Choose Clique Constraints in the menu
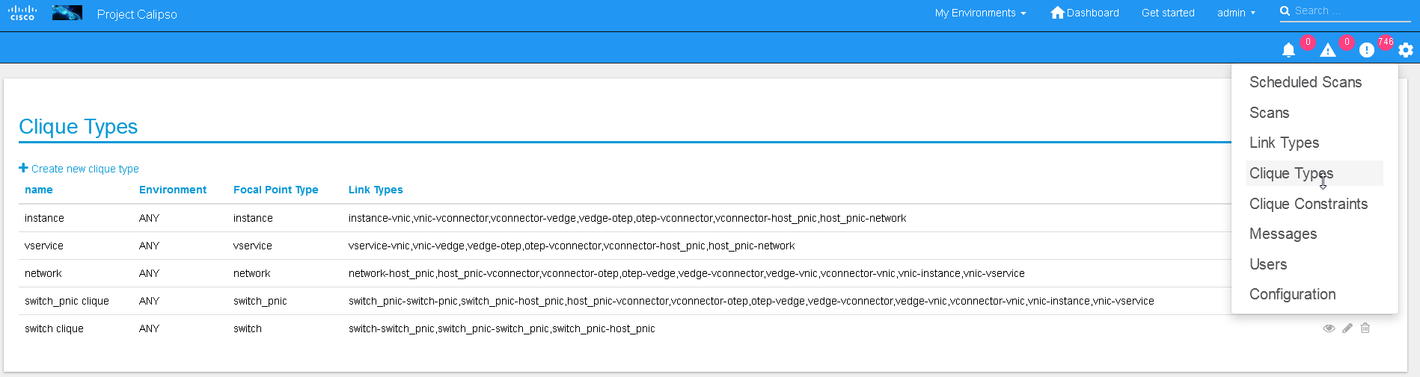This screenshot has width=1420, height=377. pos(1309,204)
